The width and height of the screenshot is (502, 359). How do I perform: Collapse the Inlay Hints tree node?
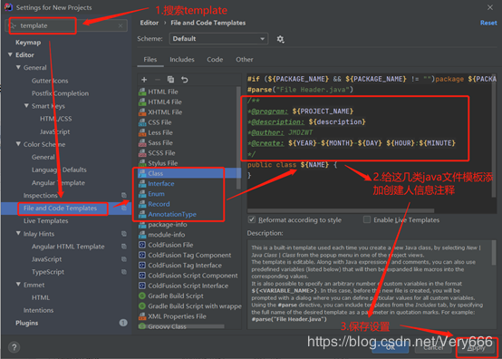click(x=18, y=234)
